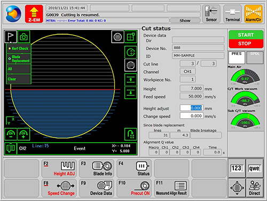Click the CH minus rotation icon
Screen dimensions: 267x201
[x=11, y=134]
